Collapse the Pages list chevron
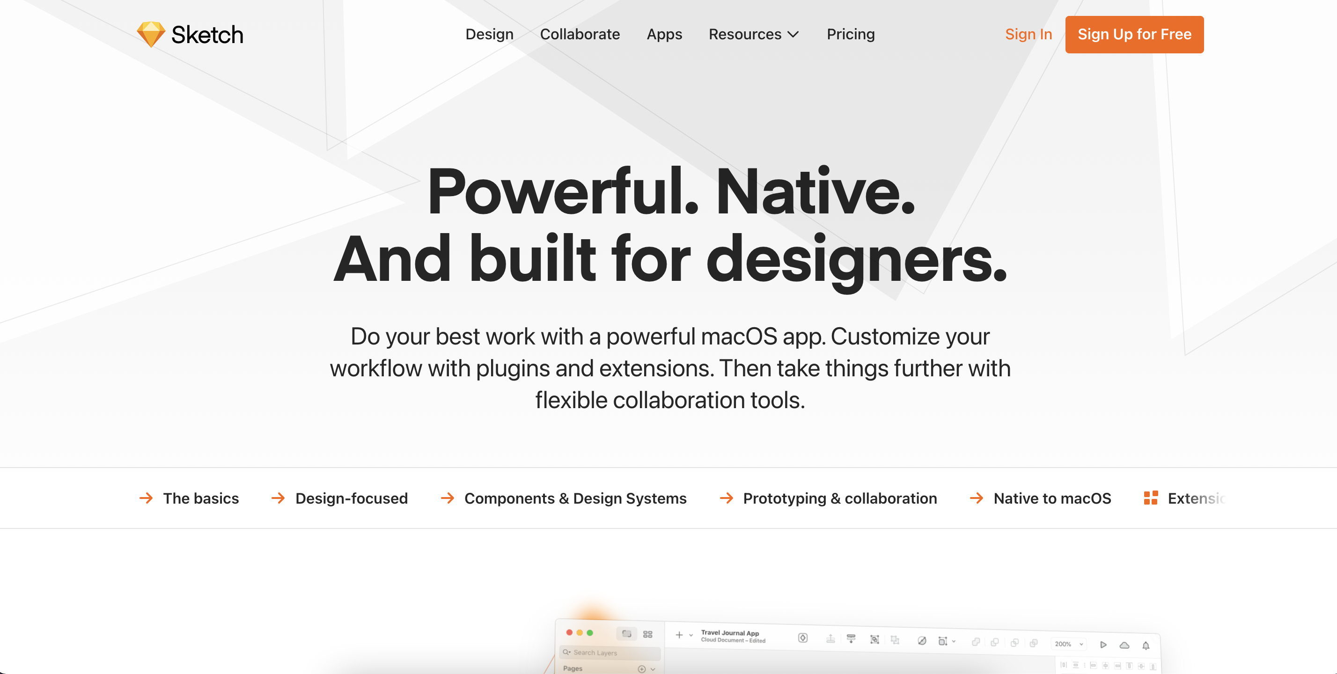 [653, 669]
